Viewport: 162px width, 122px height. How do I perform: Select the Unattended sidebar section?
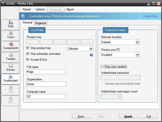pyautogui.click(x=10, y=79)
